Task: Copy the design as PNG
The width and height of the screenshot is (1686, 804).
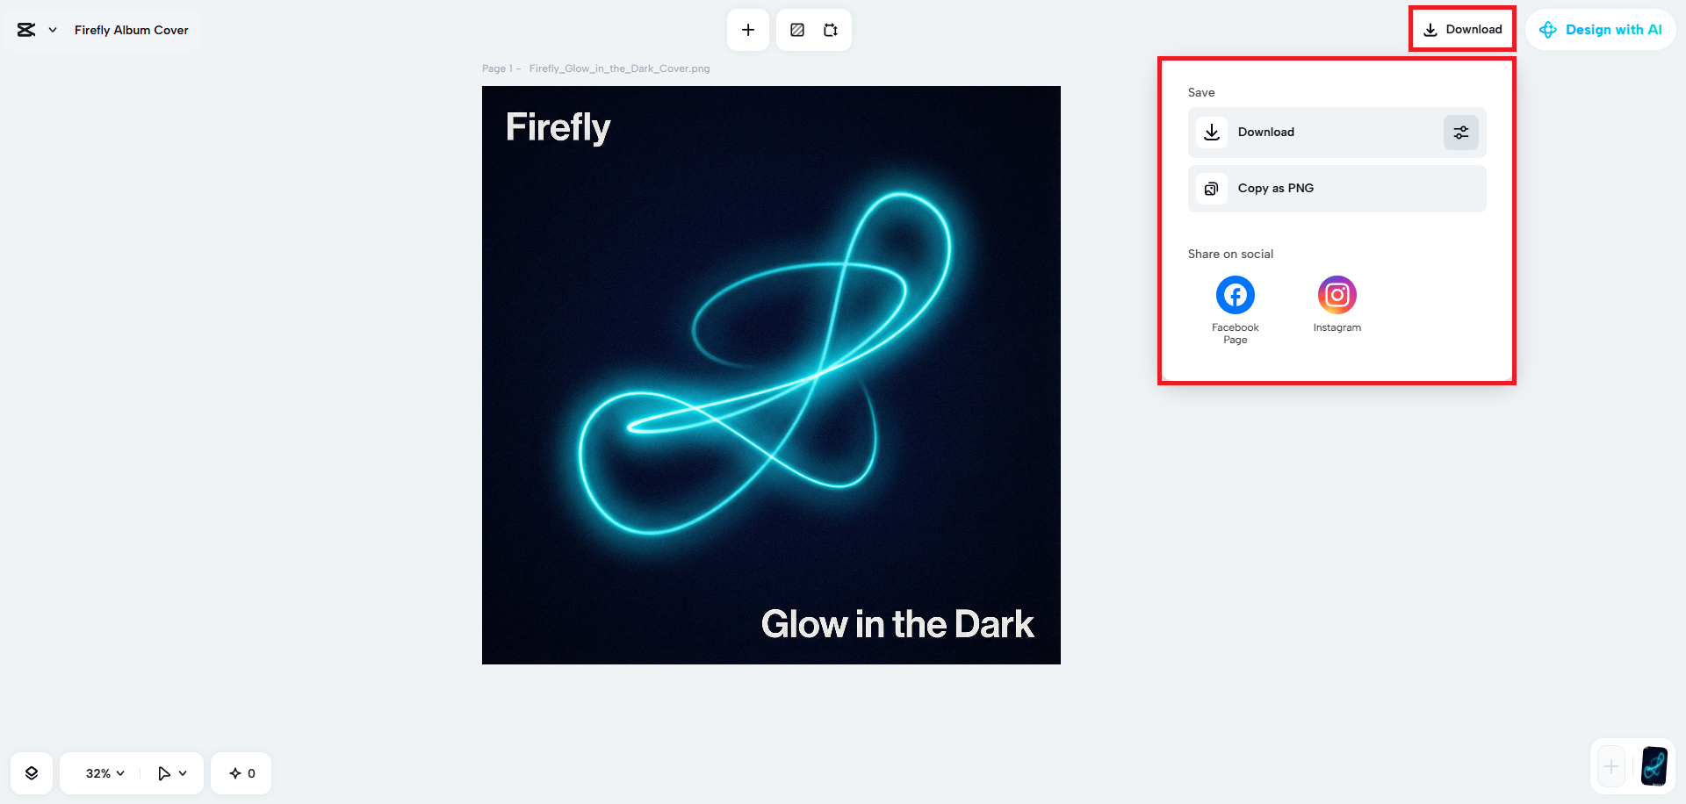Action: pos(1275,188)
